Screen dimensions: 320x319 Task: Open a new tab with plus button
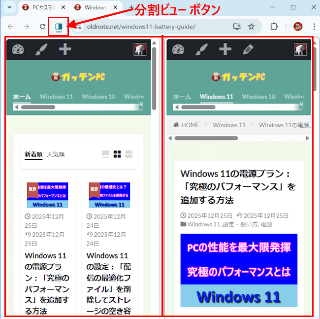(x=131, y=7)
